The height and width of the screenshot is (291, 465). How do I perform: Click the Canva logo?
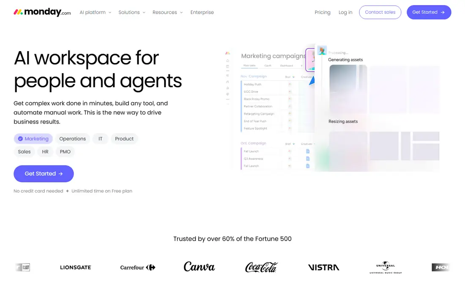tap(199, 266)
